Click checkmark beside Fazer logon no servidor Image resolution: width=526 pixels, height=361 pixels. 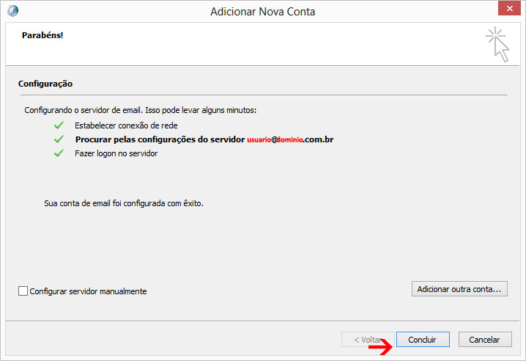click(x=59, y=153)
